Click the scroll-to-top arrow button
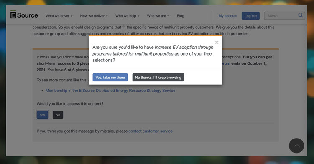Screen dimensions: 314x164 click(x=296, y=146)
